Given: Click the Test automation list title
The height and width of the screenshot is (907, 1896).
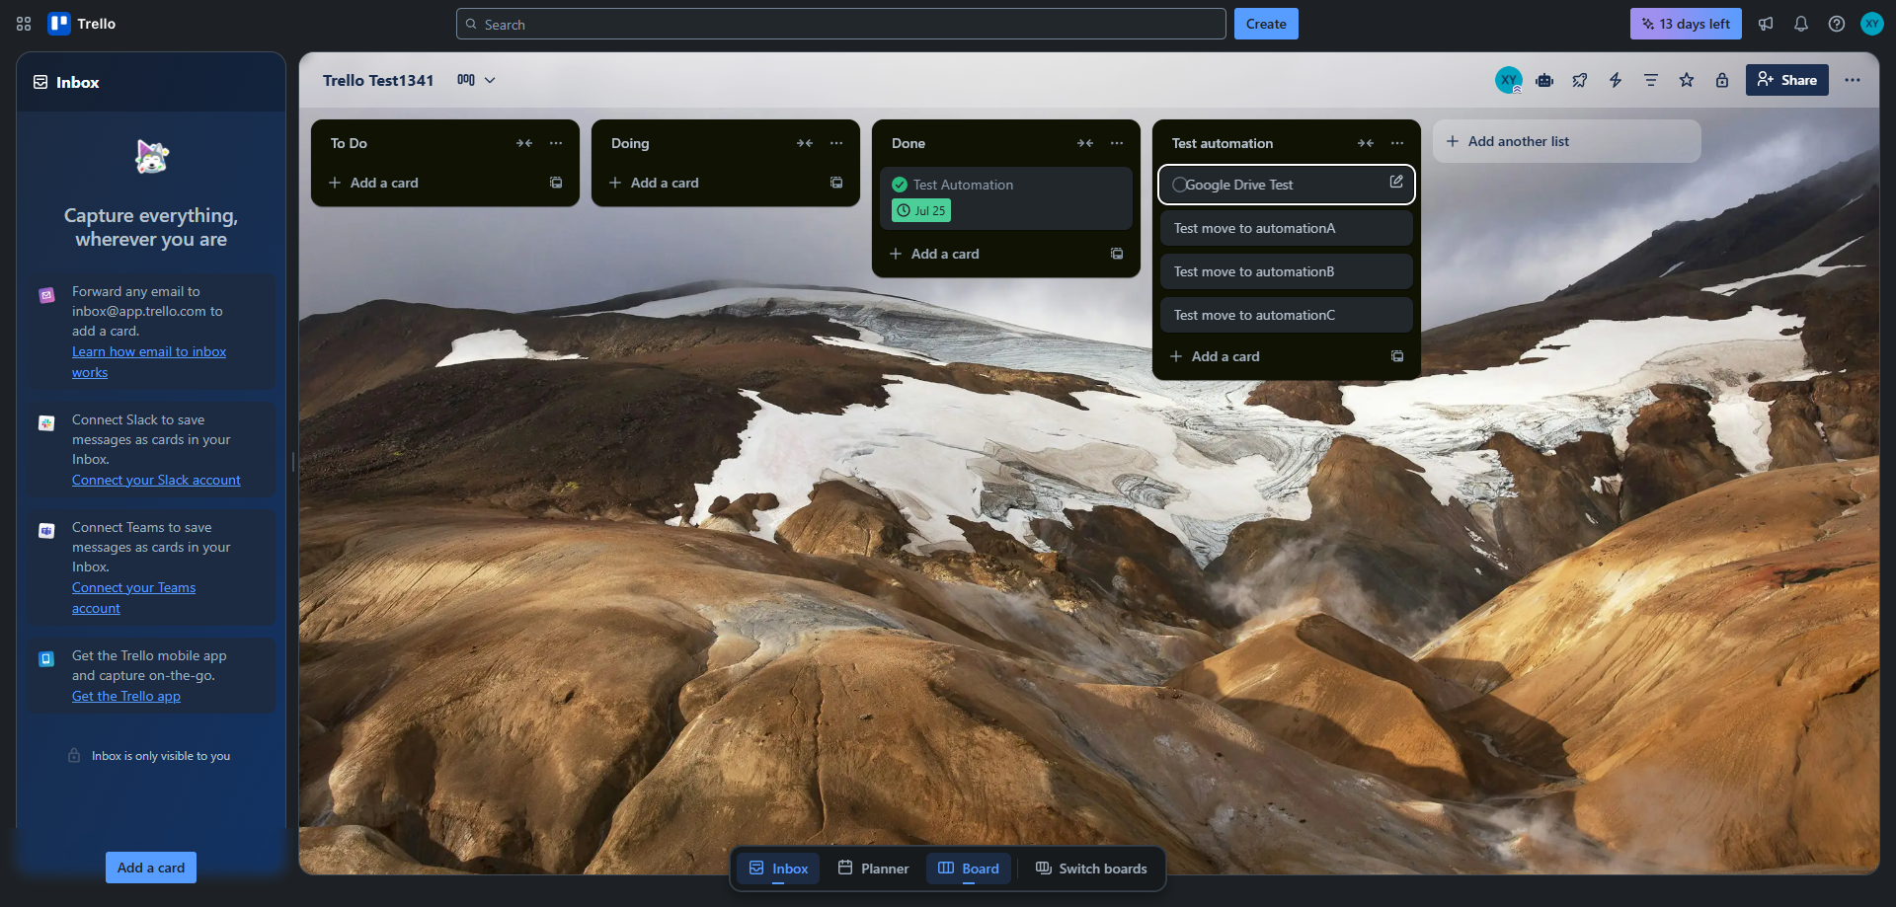Looking at the screenshot, I should tap(1223, 143).
